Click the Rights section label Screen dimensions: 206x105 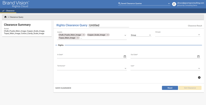[61, 45]
